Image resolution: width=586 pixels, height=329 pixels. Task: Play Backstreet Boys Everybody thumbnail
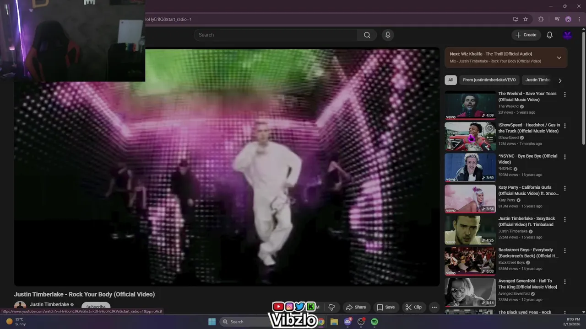point(470,261)
